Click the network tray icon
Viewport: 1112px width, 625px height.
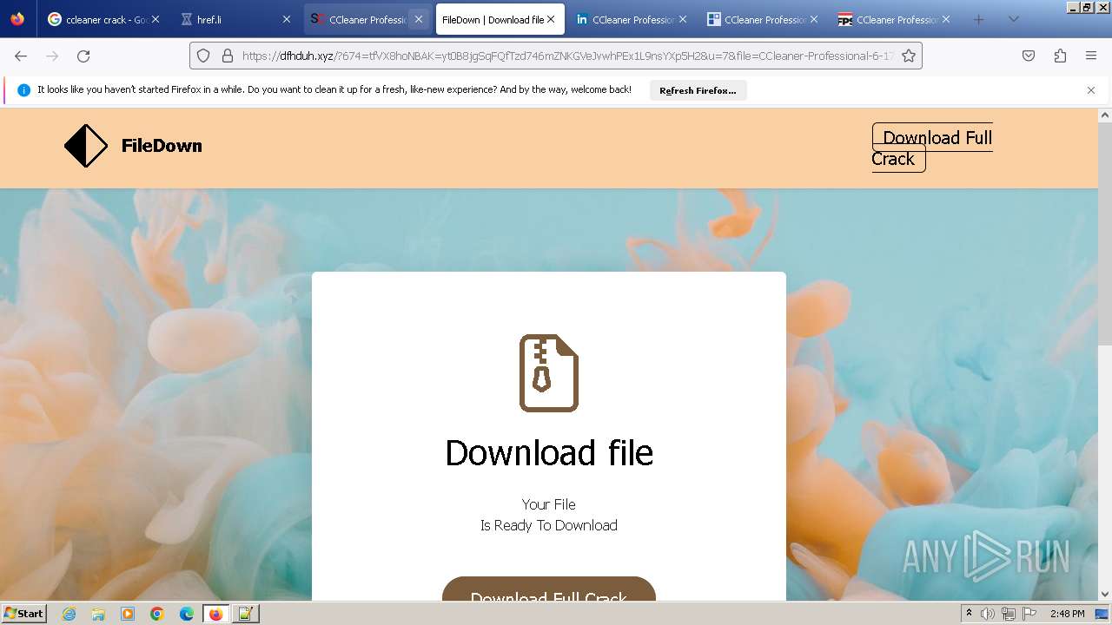(1009, 614)
